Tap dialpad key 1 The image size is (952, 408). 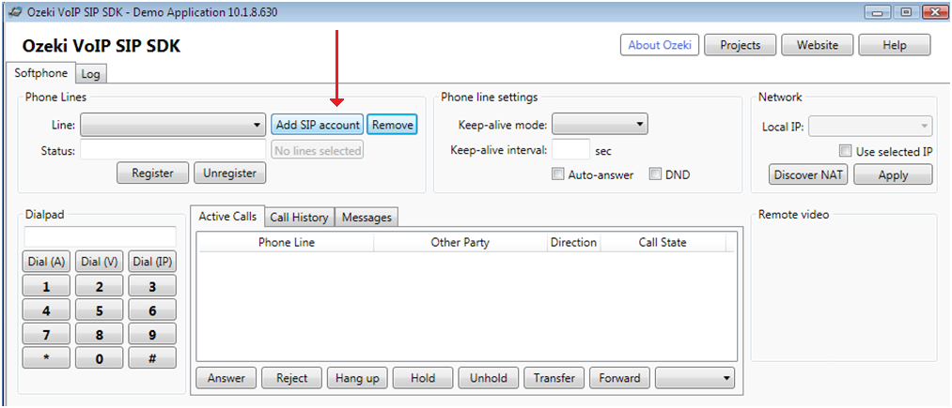46,286
